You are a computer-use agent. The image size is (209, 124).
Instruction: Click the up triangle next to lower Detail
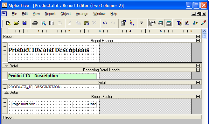coord(6,93)
